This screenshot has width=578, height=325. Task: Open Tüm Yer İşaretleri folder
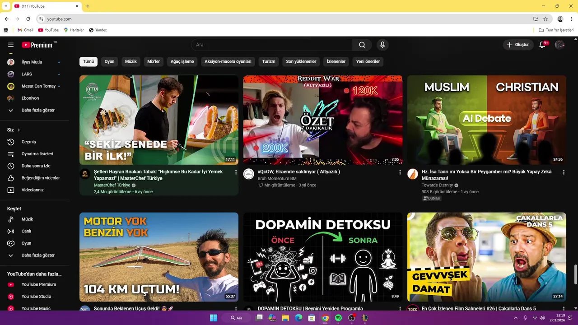[x=556, y=30]
